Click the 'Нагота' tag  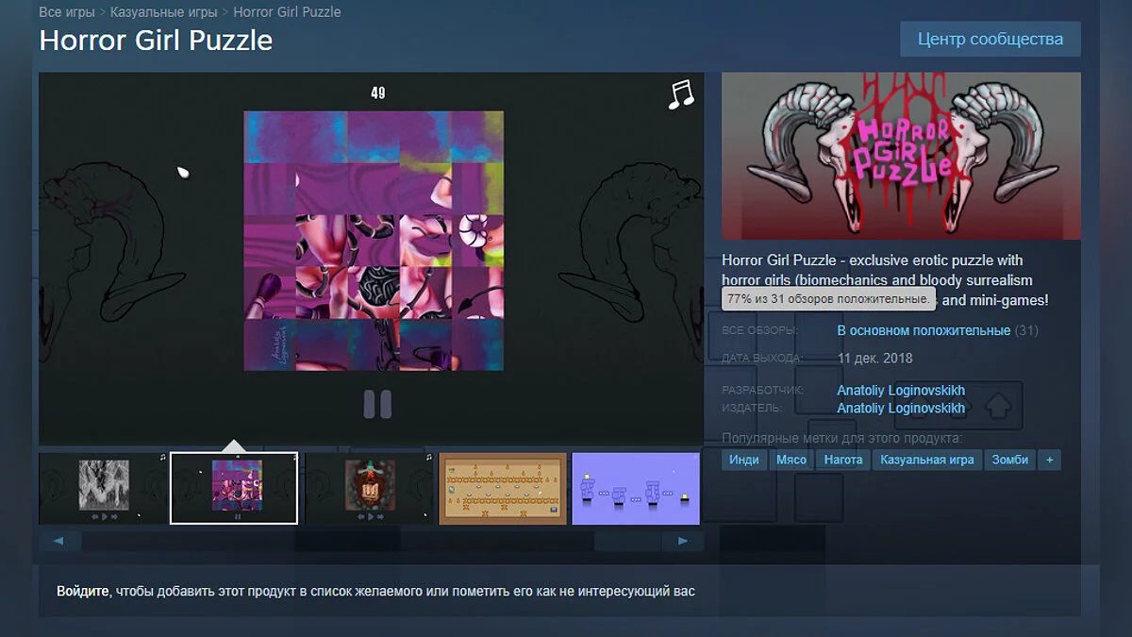point(842,460)
